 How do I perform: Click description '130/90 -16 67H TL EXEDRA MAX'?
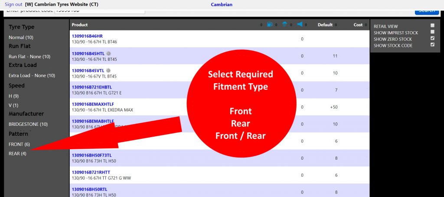pyautogui.click(x=102, y=110)
